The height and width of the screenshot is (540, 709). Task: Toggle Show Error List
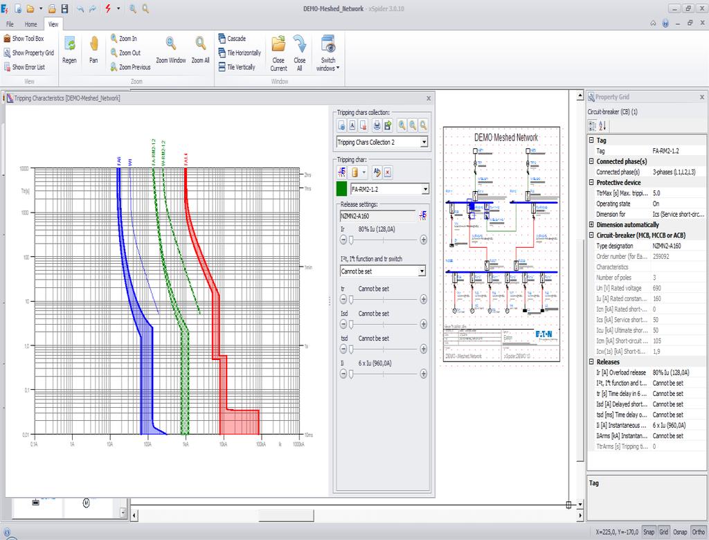[x=24, y=67]
